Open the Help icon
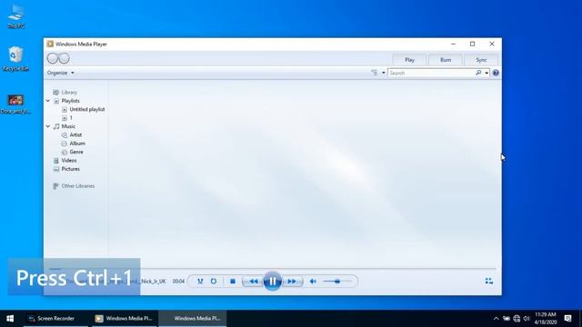The image size is (582, 327). [496, 73]
